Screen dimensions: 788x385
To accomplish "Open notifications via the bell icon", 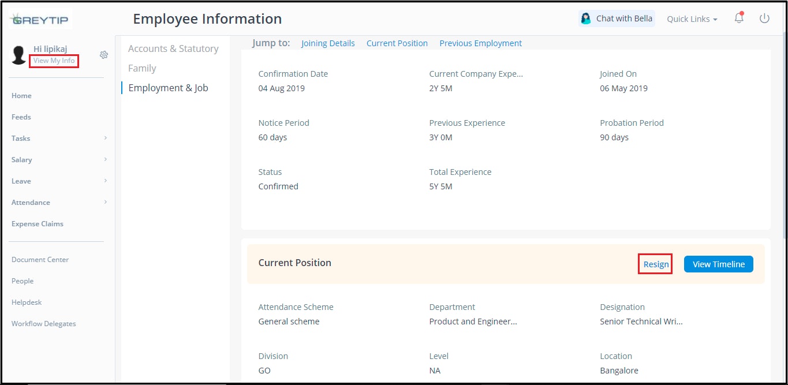I will pos(739,18).
